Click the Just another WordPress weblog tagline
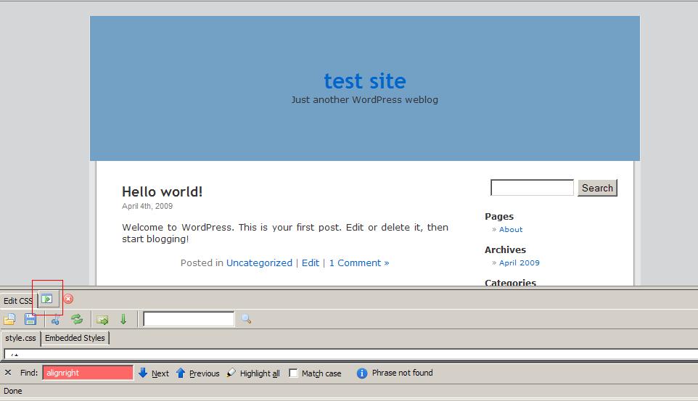 [x=365, y=99]
